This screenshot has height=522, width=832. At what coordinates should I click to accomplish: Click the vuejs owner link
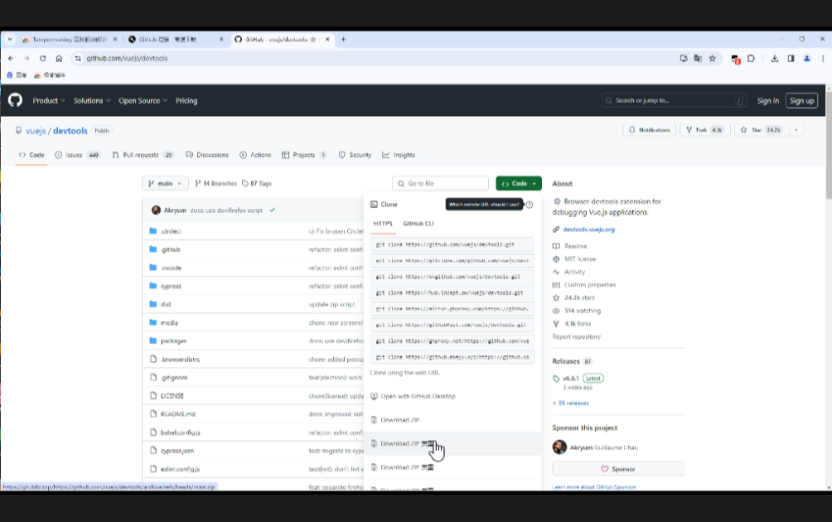point(36,131)
